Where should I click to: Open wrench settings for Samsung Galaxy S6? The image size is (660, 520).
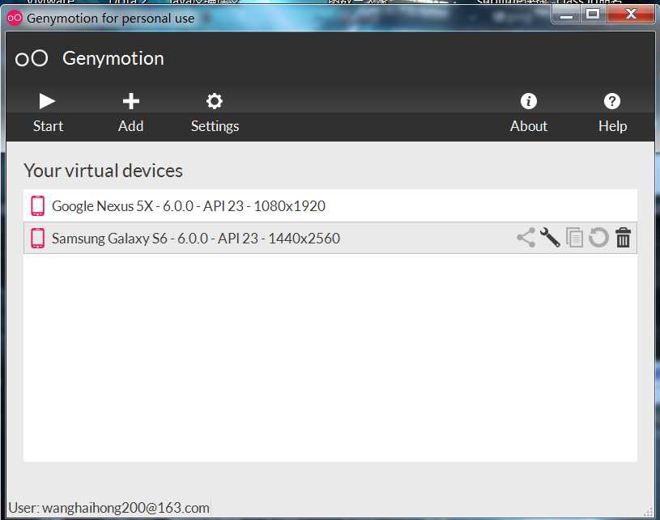(550, 238)
